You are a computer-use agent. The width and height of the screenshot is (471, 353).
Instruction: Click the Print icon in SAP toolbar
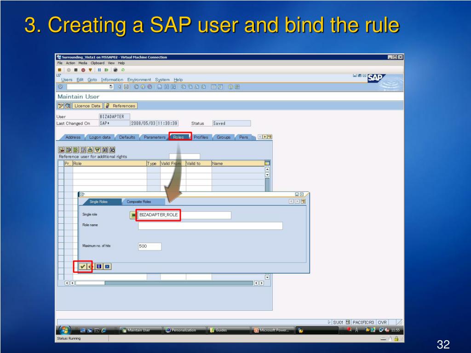point(160,87)
